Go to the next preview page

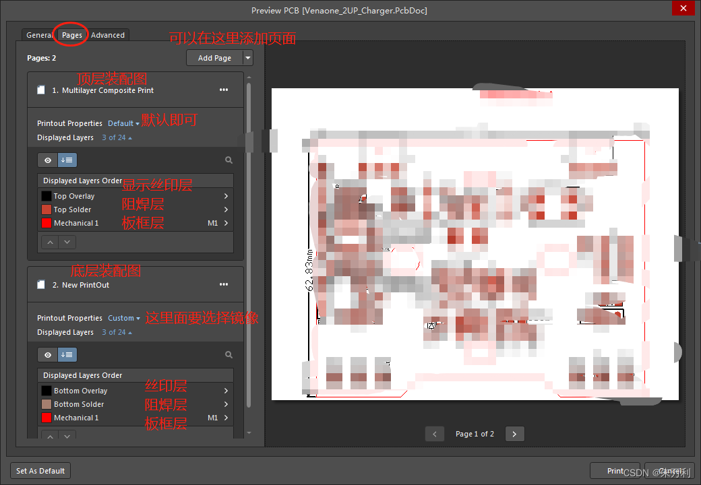click(x=514, y=434)
